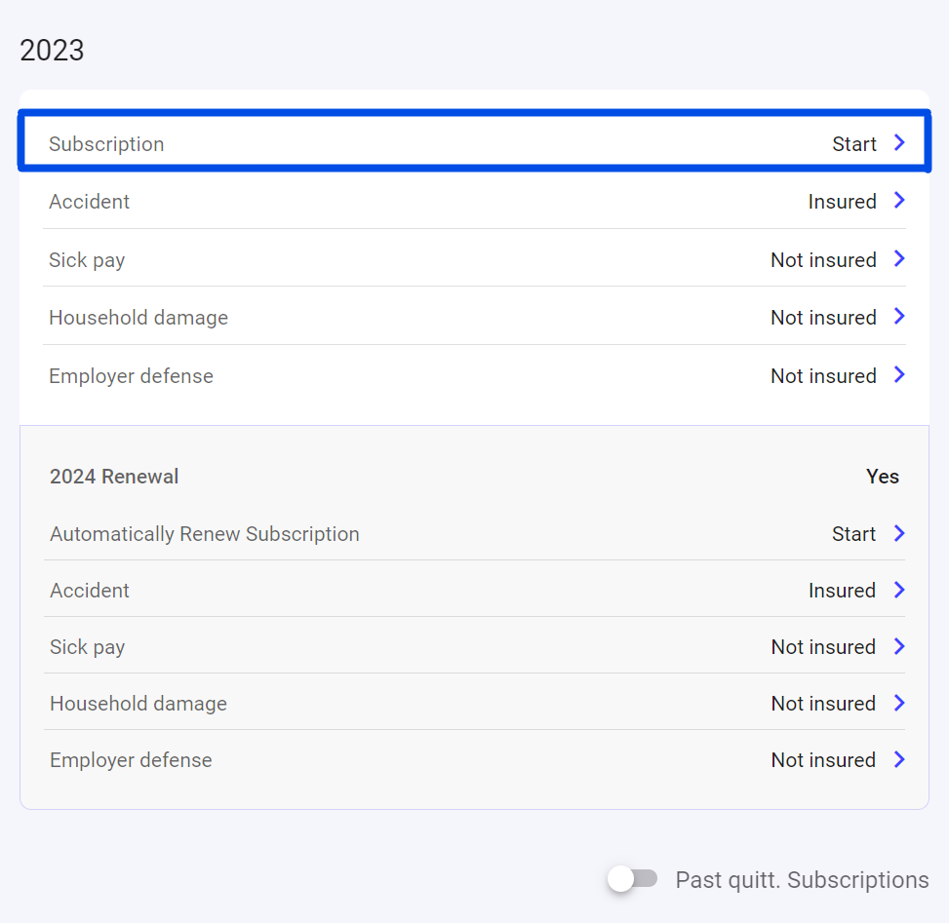Select the Automatically Renew Subscription row label

(205, 534)
